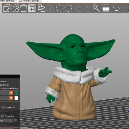Arrange objects using the layout icon
The image size is (129, 129).
pos(32,8)
